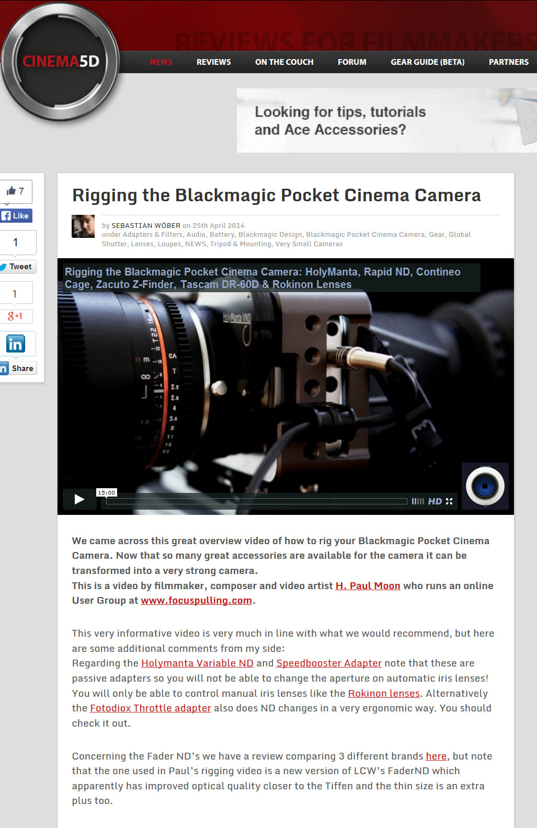Viewport: 537px width, 828px height.
Task: Click the 25th April 2014 date
Action: [x=219, y=226]
